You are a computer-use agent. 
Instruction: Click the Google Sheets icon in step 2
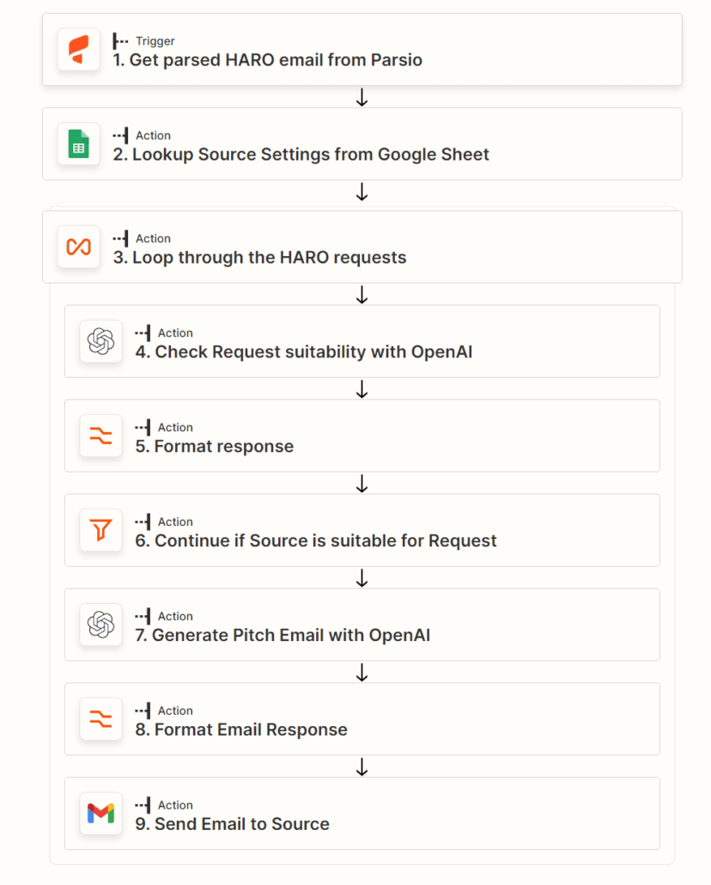point(79,144)
